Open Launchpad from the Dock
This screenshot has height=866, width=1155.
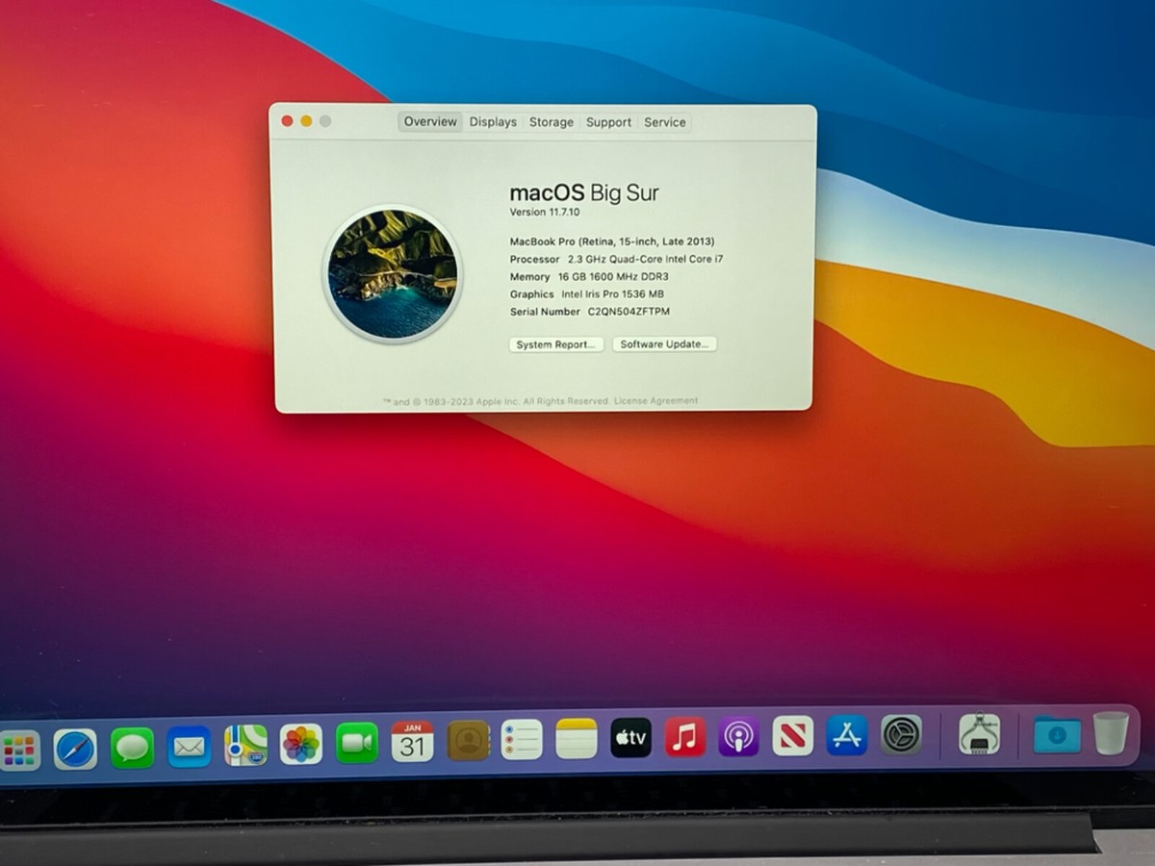click(19, 750)
